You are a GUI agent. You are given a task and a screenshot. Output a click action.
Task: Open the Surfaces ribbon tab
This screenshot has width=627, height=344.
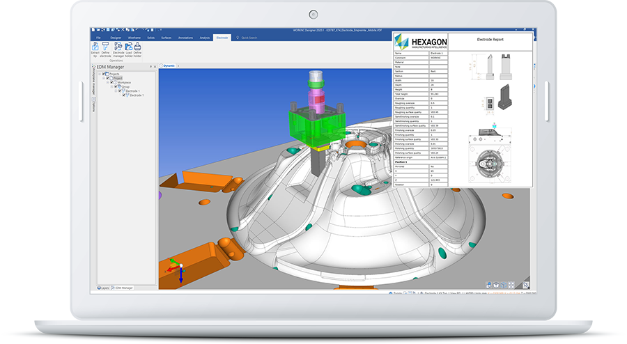coord(167,38)
